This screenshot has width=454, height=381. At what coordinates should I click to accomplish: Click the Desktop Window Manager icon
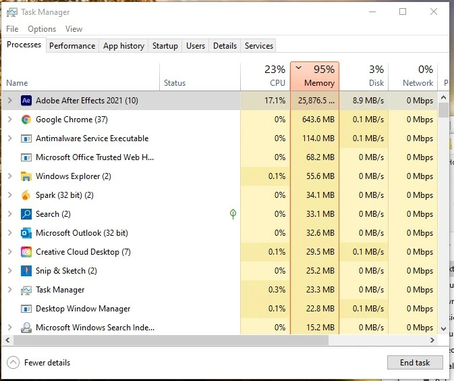point(26,309)
